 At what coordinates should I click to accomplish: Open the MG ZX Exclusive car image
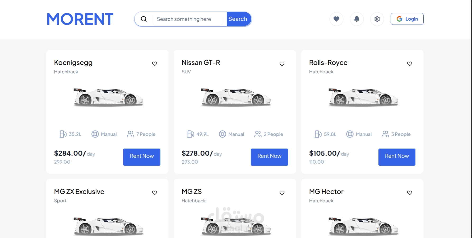(x=108, y=226)
